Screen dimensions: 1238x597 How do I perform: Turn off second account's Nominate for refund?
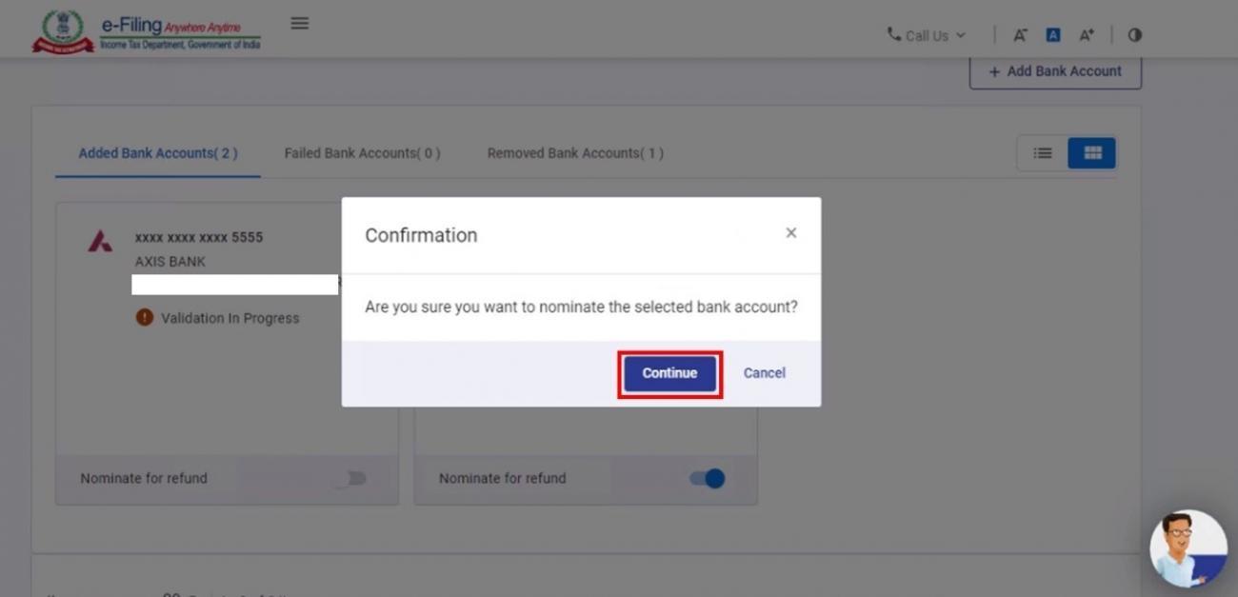click(708, 478)
